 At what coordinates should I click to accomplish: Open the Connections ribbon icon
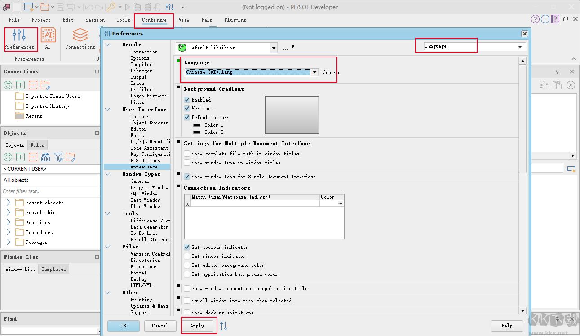pos(80,40)
